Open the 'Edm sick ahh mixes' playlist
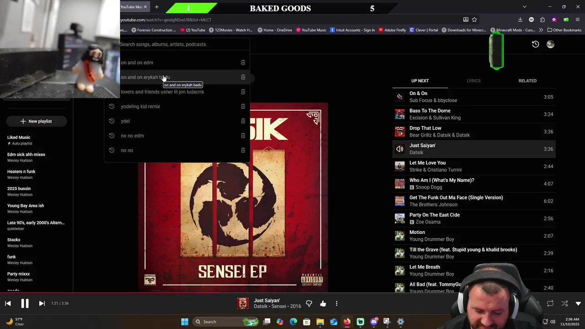This screenshot has width=585, height=329. [x=36, y=157]
